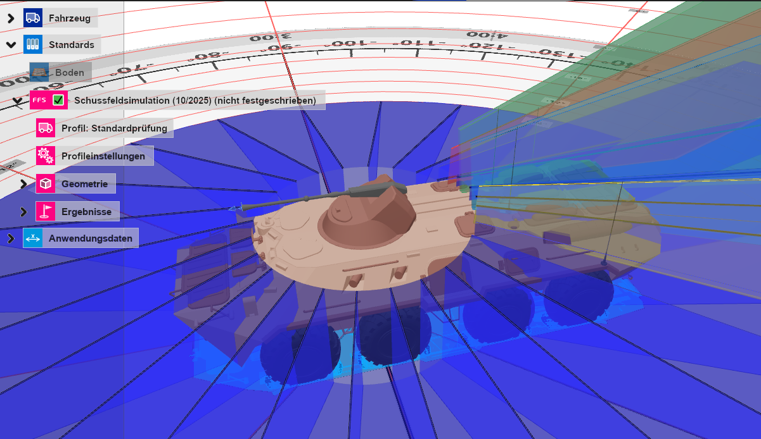Viewport: 761px width, 439px height.
Task: Expand the Fahrzeug tree node
Action: click(x=10, y=18)
